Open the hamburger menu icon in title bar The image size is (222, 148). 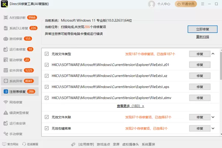pos(203,4)
